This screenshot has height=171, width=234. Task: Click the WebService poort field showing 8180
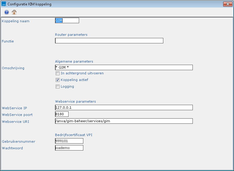click(x=62, y=114)
